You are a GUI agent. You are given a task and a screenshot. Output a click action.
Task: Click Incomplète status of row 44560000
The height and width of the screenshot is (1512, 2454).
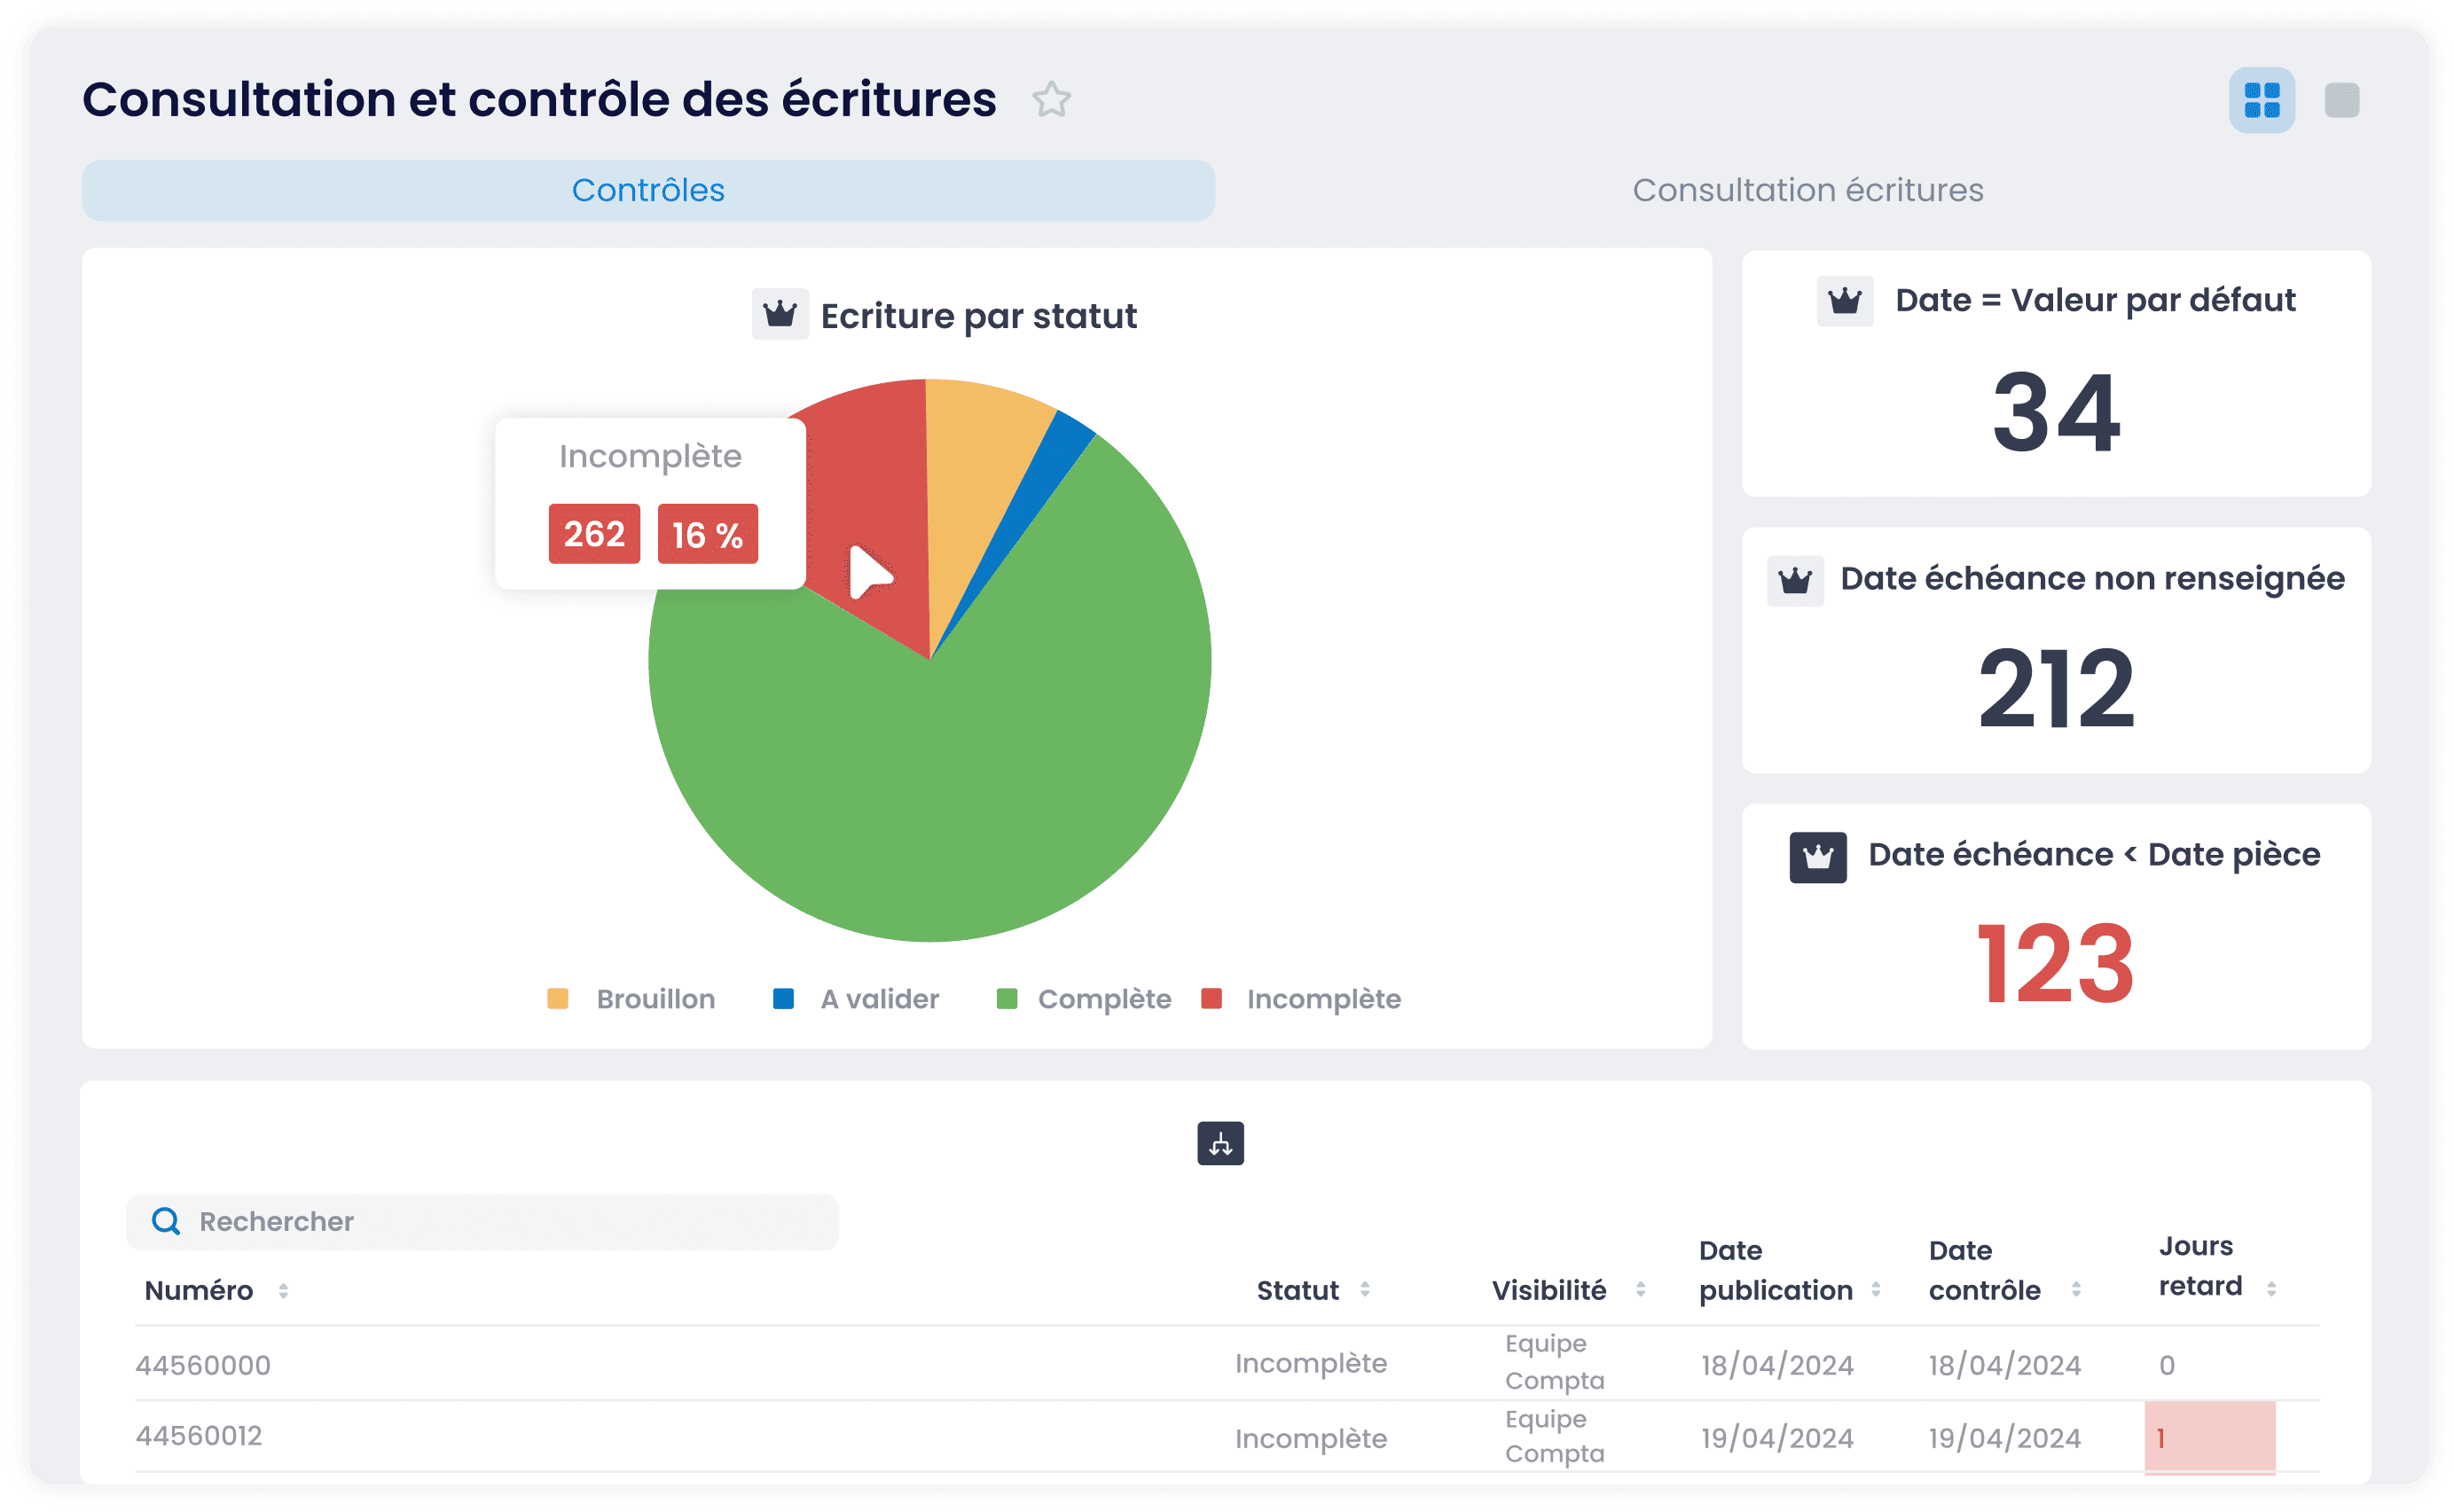tap(1310, 1363)
